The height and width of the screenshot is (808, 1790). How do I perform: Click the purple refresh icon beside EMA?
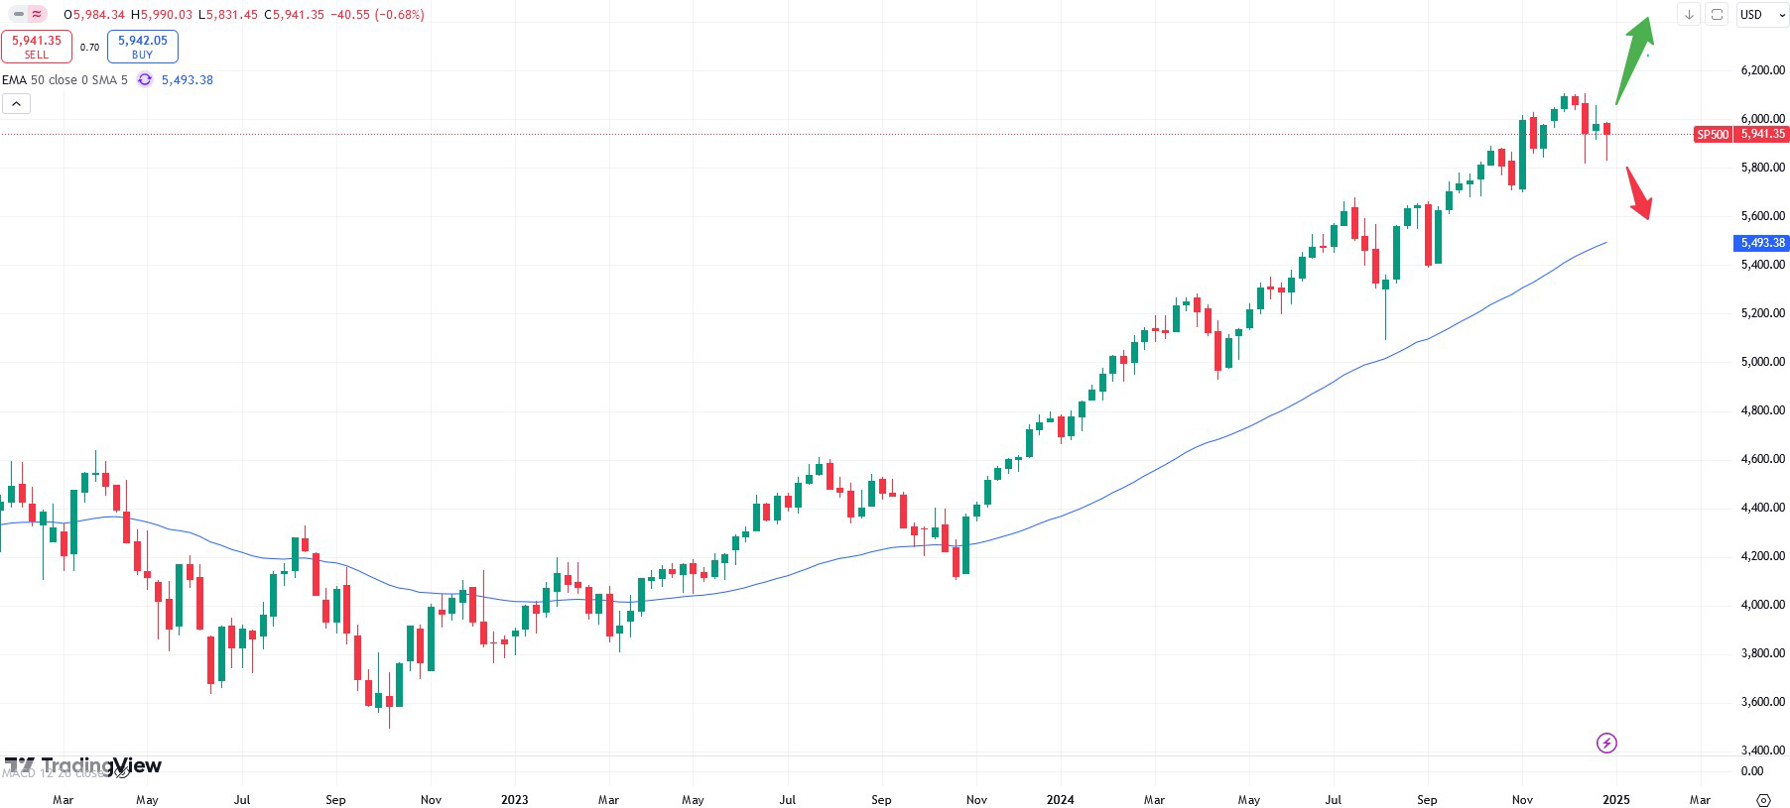[145, 80]
